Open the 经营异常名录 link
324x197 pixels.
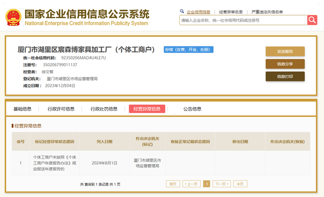pos(231,12)
